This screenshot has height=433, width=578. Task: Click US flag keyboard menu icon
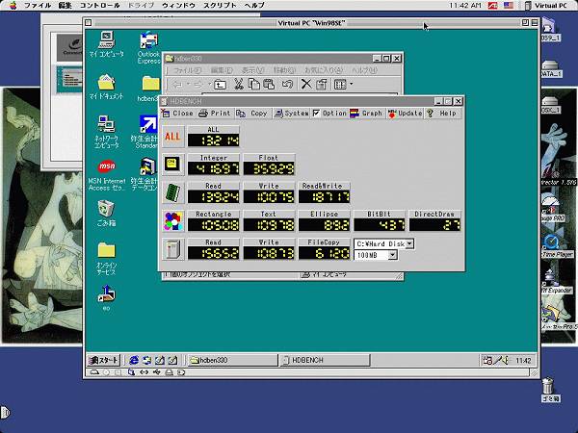click(x=509, y=5)
